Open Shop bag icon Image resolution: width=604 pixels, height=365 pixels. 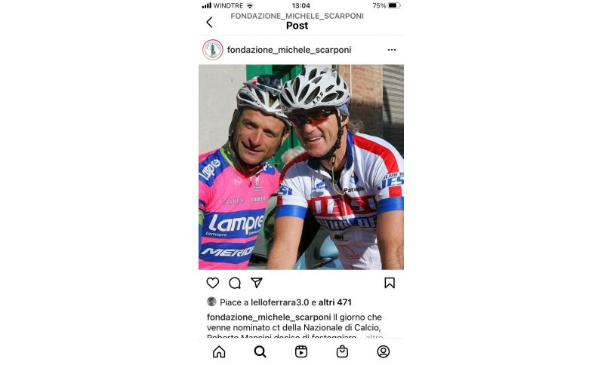(342, 351)
